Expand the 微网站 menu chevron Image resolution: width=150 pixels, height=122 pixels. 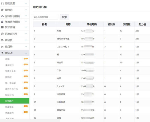[x=26, y=10]
